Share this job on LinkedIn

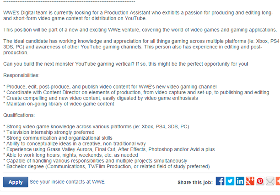click(240, 181)
